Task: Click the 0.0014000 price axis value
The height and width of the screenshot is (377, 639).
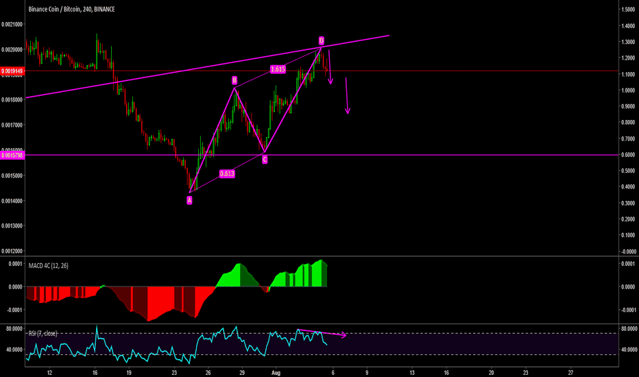Action: point(12,201)
